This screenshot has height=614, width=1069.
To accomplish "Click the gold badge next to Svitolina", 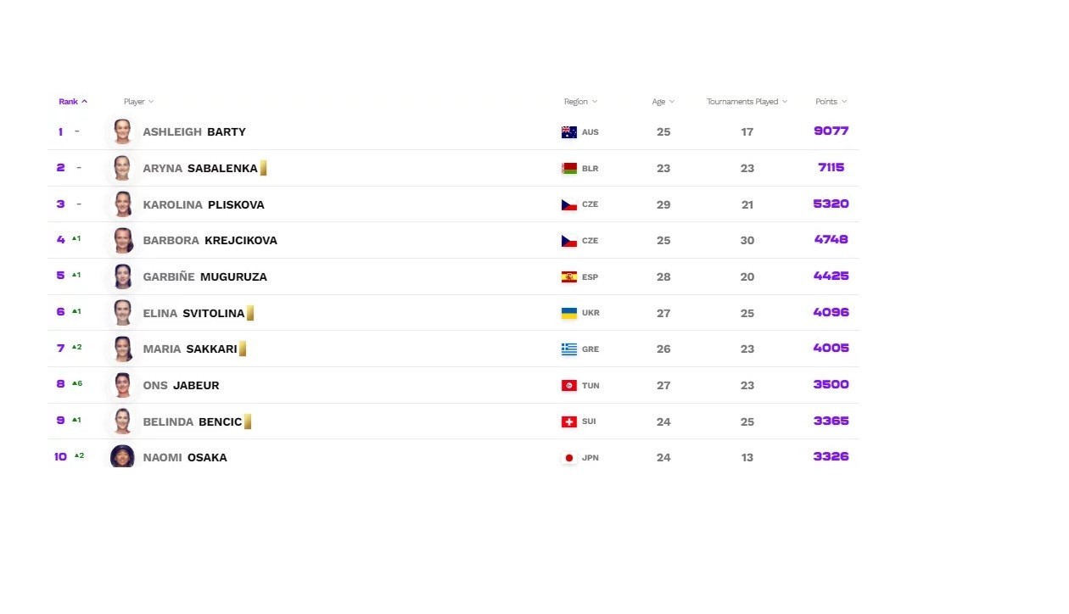I will click(250, 313).
